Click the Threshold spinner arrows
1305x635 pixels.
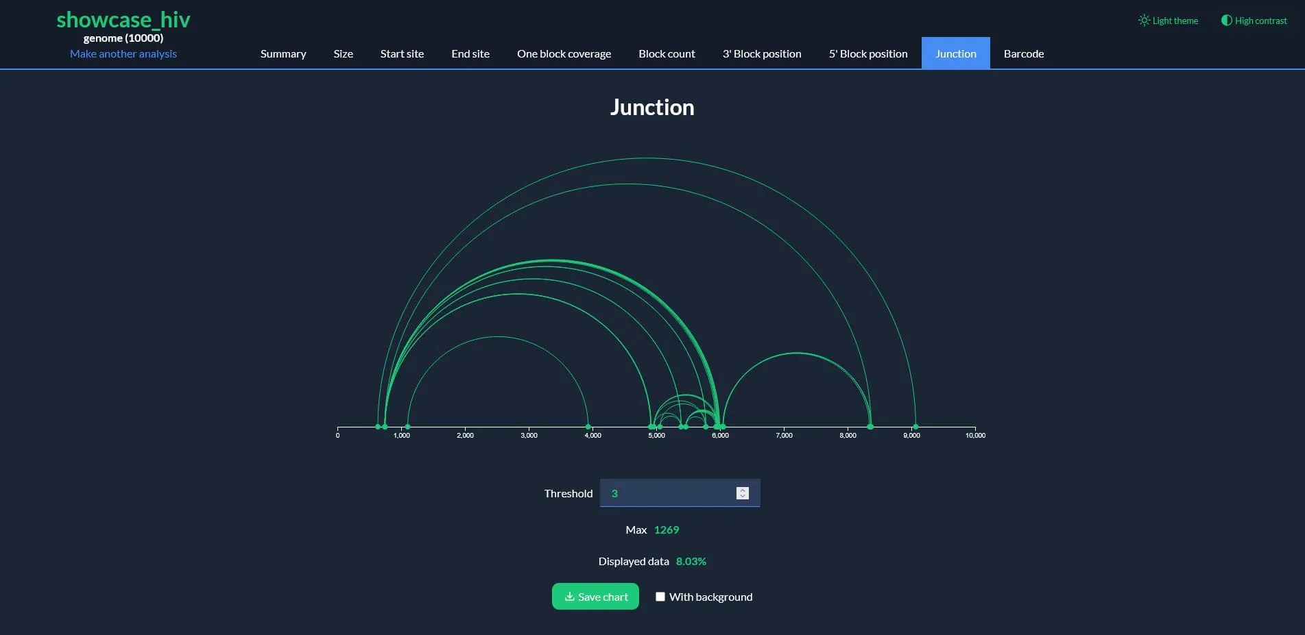(x=742, y=493)
